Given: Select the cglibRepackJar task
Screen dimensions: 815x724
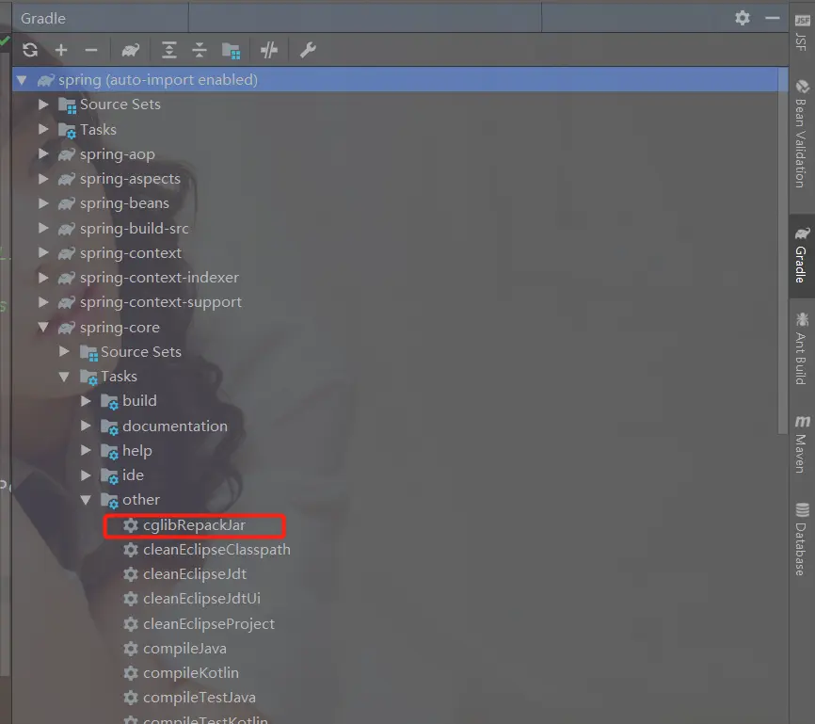Looking at the screenshot, I should click(195, 525).
